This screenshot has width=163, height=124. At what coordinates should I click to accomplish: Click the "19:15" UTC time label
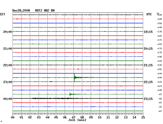pos(148,32)
